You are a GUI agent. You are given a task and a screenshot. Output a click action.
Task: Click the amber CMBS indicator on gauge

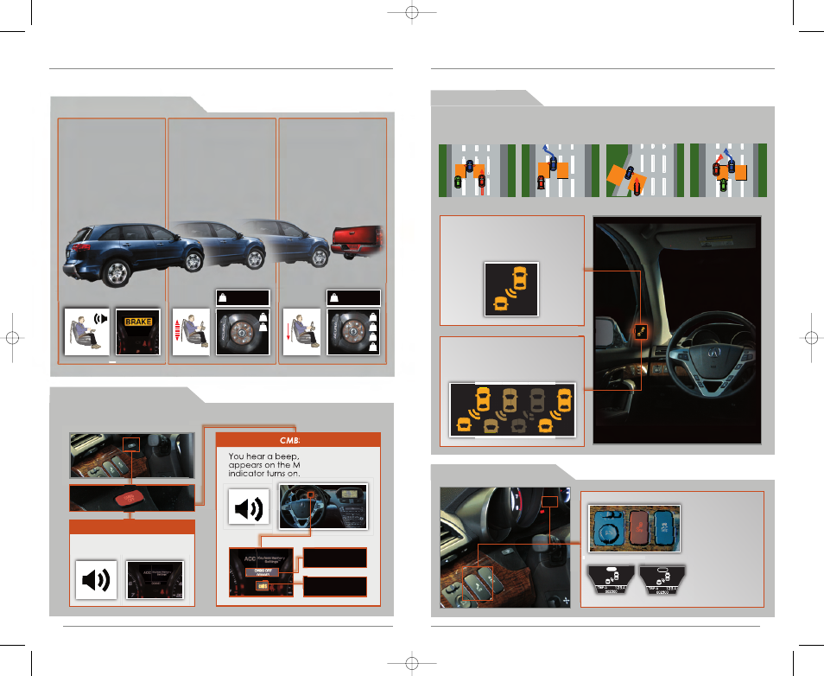pyautogui.click(x=260, y=587)
